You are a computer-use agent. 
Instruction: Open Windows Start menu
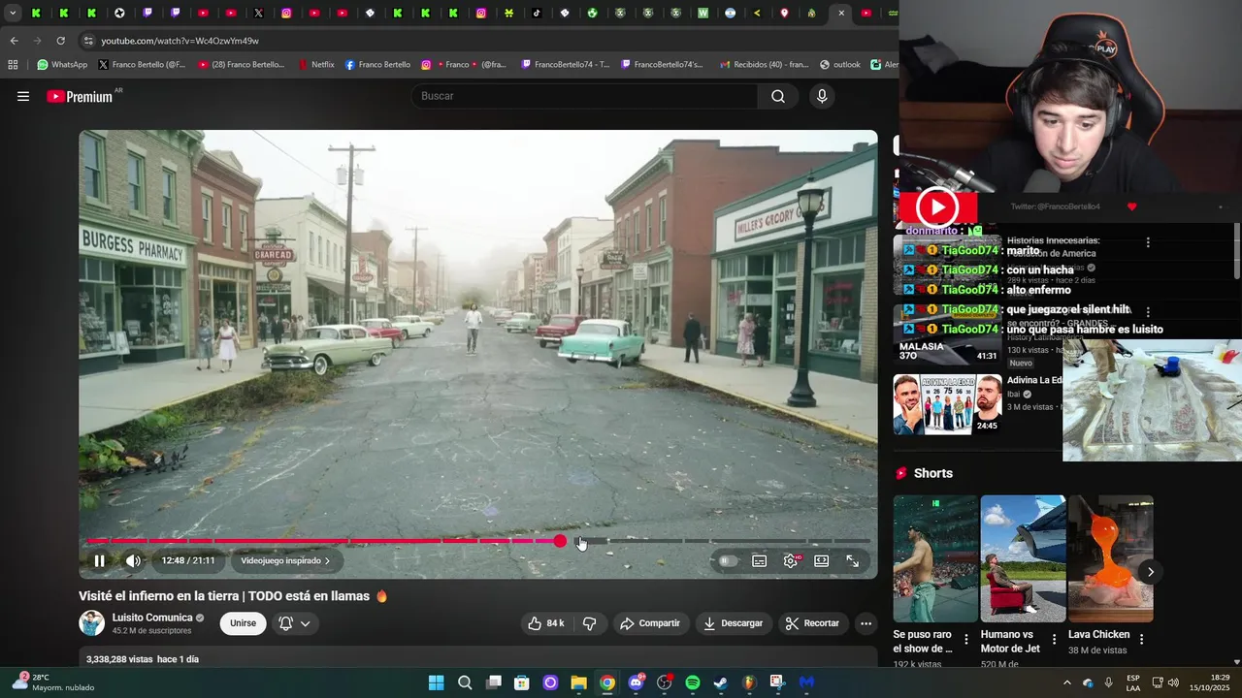tap(436, 682)
